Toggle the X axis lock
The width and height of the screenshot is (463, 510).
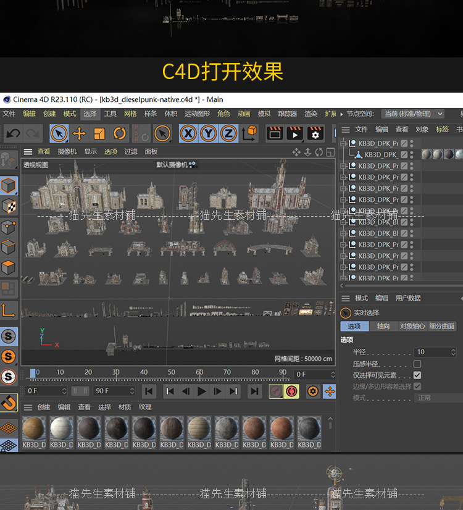click(188, 133)
